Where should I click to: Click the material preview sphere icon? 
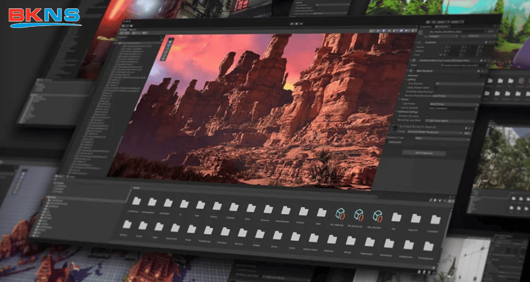pyautogui.click(x=395, y=129)
